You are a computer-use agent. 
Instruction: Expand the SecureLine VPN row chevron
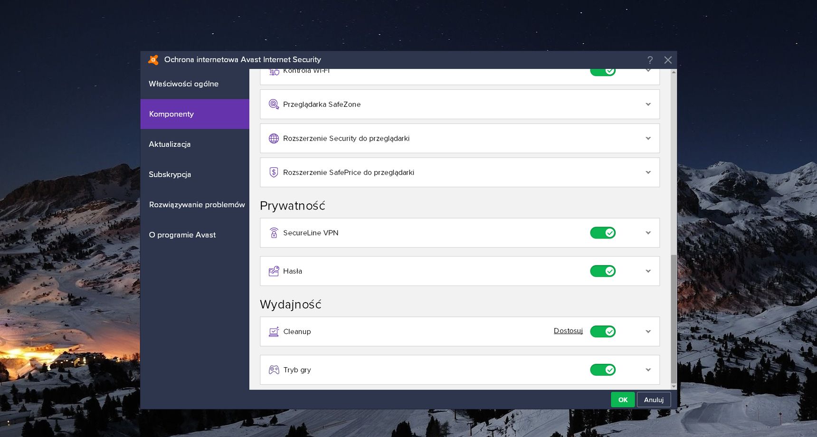pos(648,233)
